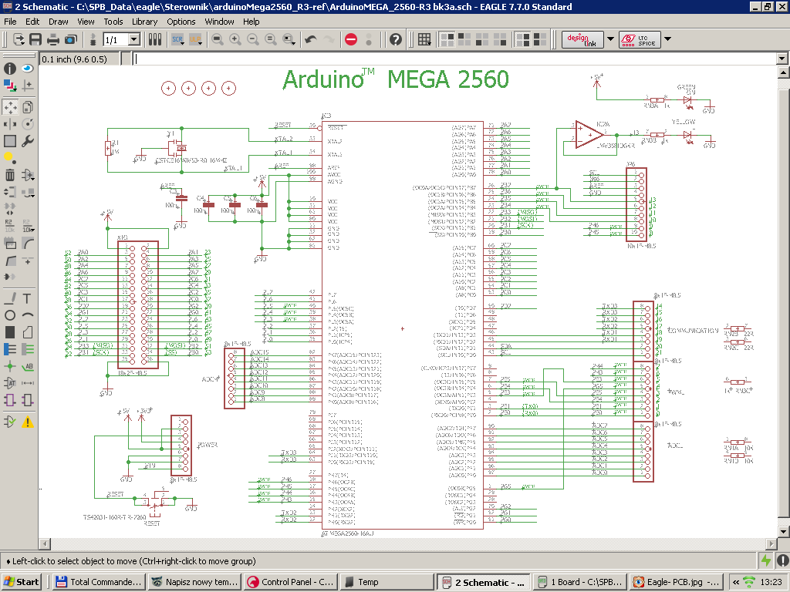Screen dimensions: 790x592
Task: Select the Info tool
Action: [8, 69]
